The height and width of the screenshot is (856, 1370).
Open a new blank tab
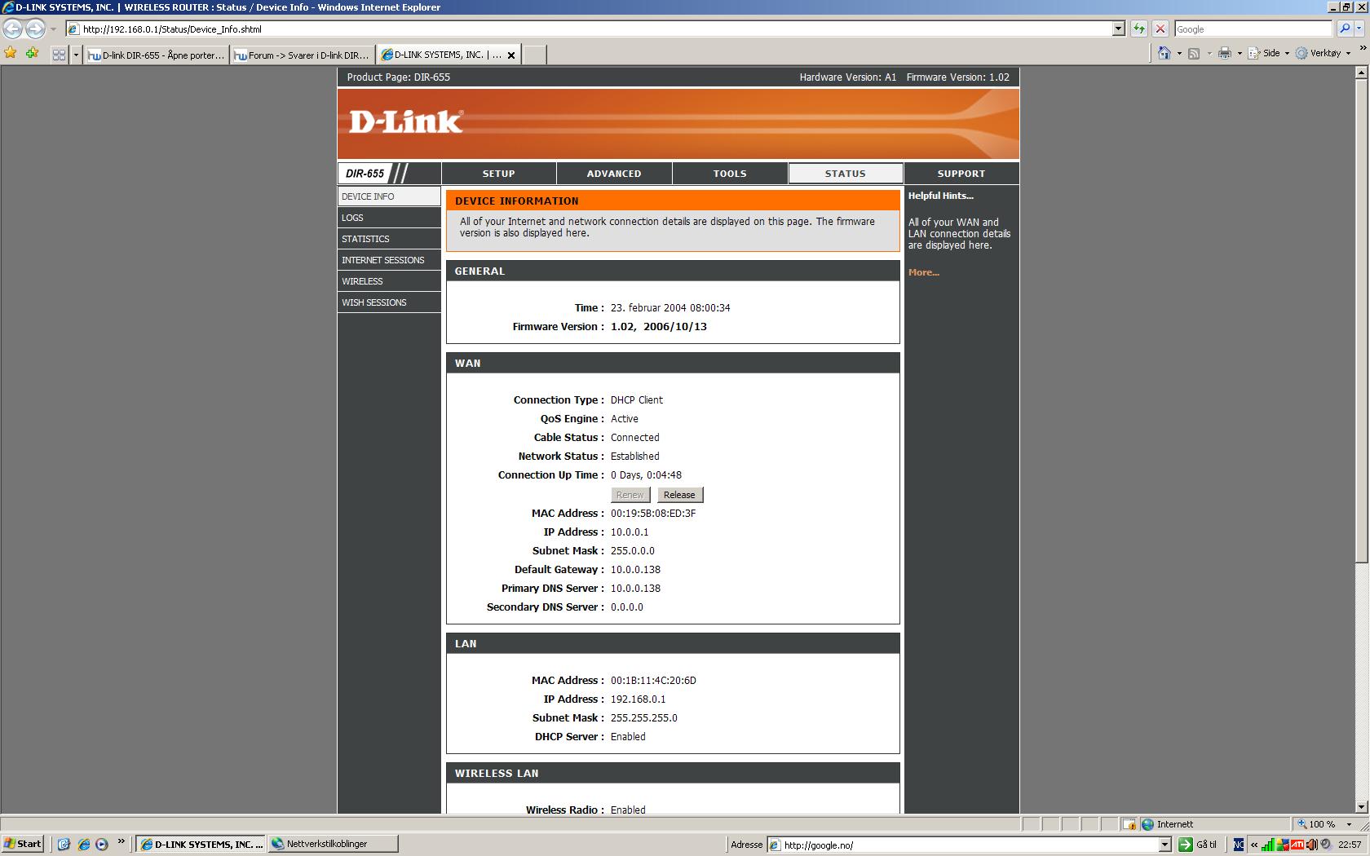534,55
